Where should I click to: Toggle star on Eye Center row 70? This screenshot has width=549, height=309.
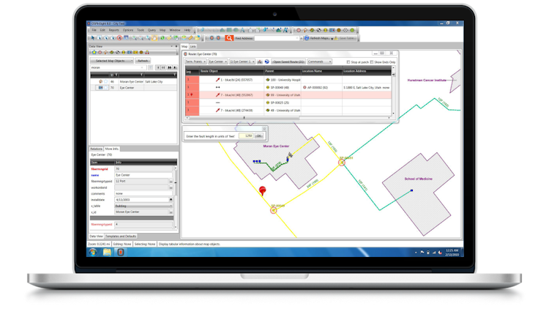point(105,88)
